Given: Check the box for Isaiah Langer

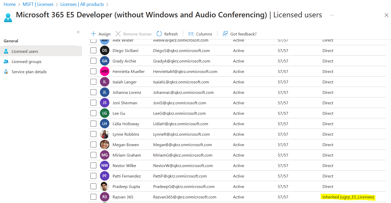Looking at the screenshot, I should (x=93, y=82).
